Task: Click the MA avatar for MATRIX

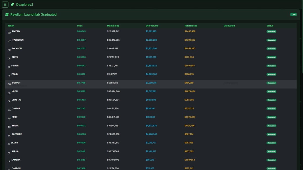Action: point(9,33)
